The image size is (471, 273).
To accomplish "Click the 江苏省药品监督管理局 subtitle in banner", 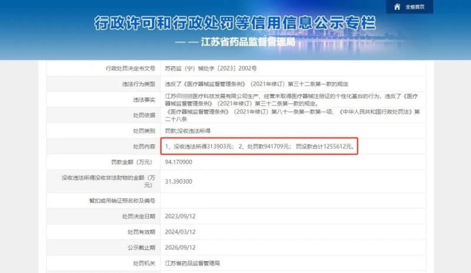I will 248,42.
